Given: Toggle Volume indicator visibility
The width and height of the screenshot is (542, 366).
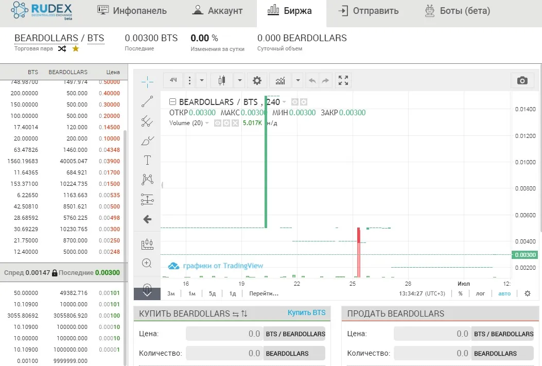Looking at the screenshot, I should tap(217, 123).
